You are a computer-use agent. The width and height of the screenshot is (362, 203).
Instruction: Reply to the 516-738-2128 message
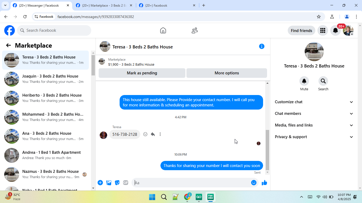[153, 134]
